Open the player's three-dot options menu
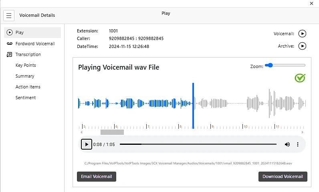The height and width of the screenshot is (192, 319). tap(298, 144)
